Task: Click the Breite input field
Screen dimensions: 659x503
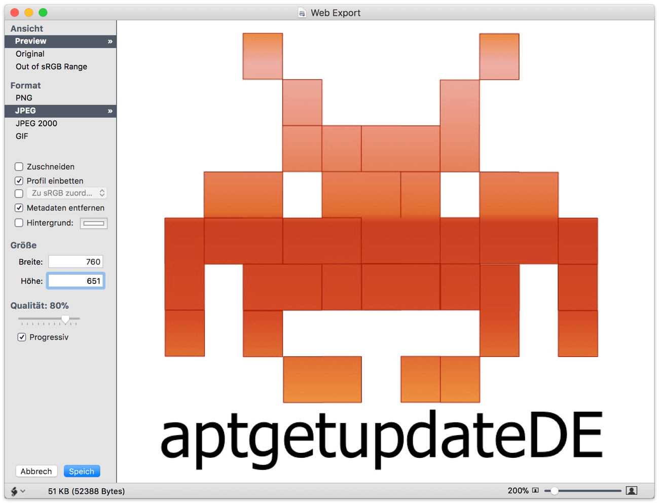Action: (x=76, y=262)
